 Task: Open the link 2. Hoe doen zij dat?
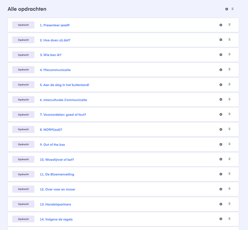click(55, 40)
